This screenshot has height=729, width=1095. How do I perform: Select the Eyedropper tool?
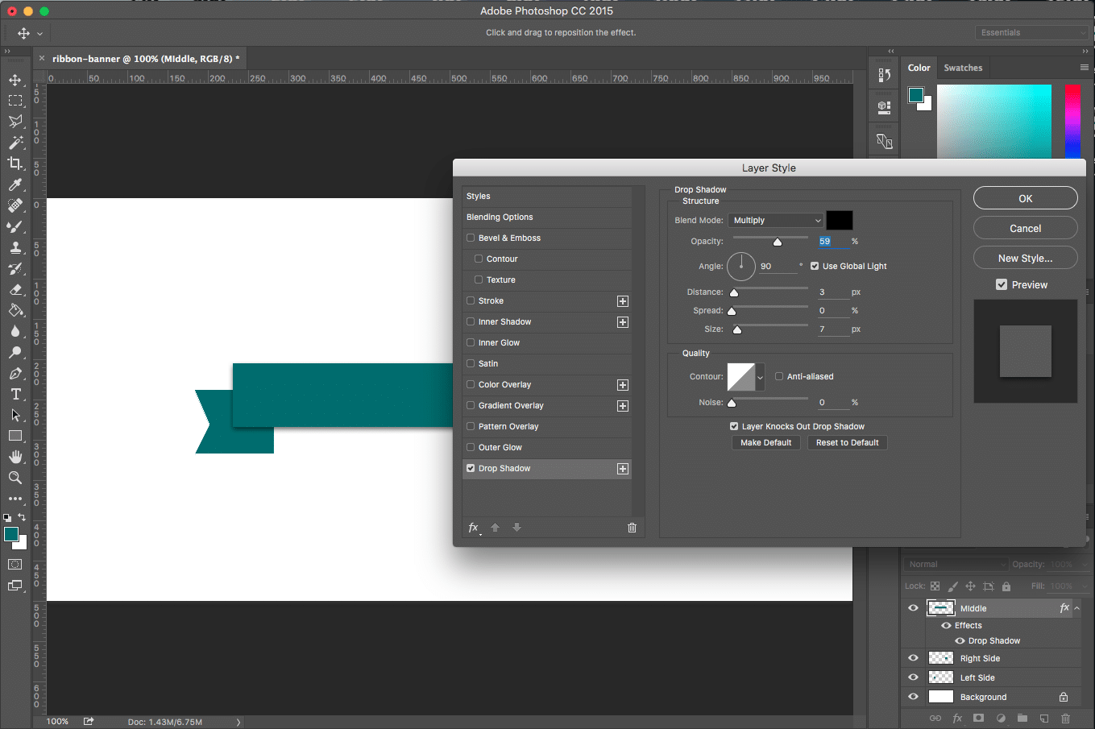pos(15,184)
